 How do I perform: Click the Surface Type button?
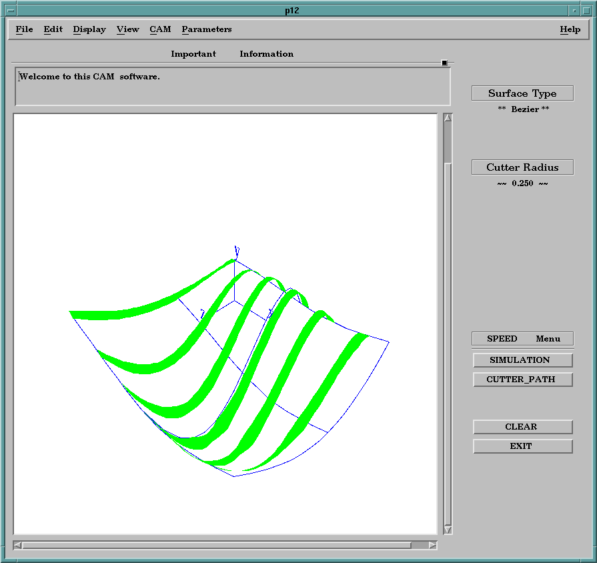[x=522, y=93]
